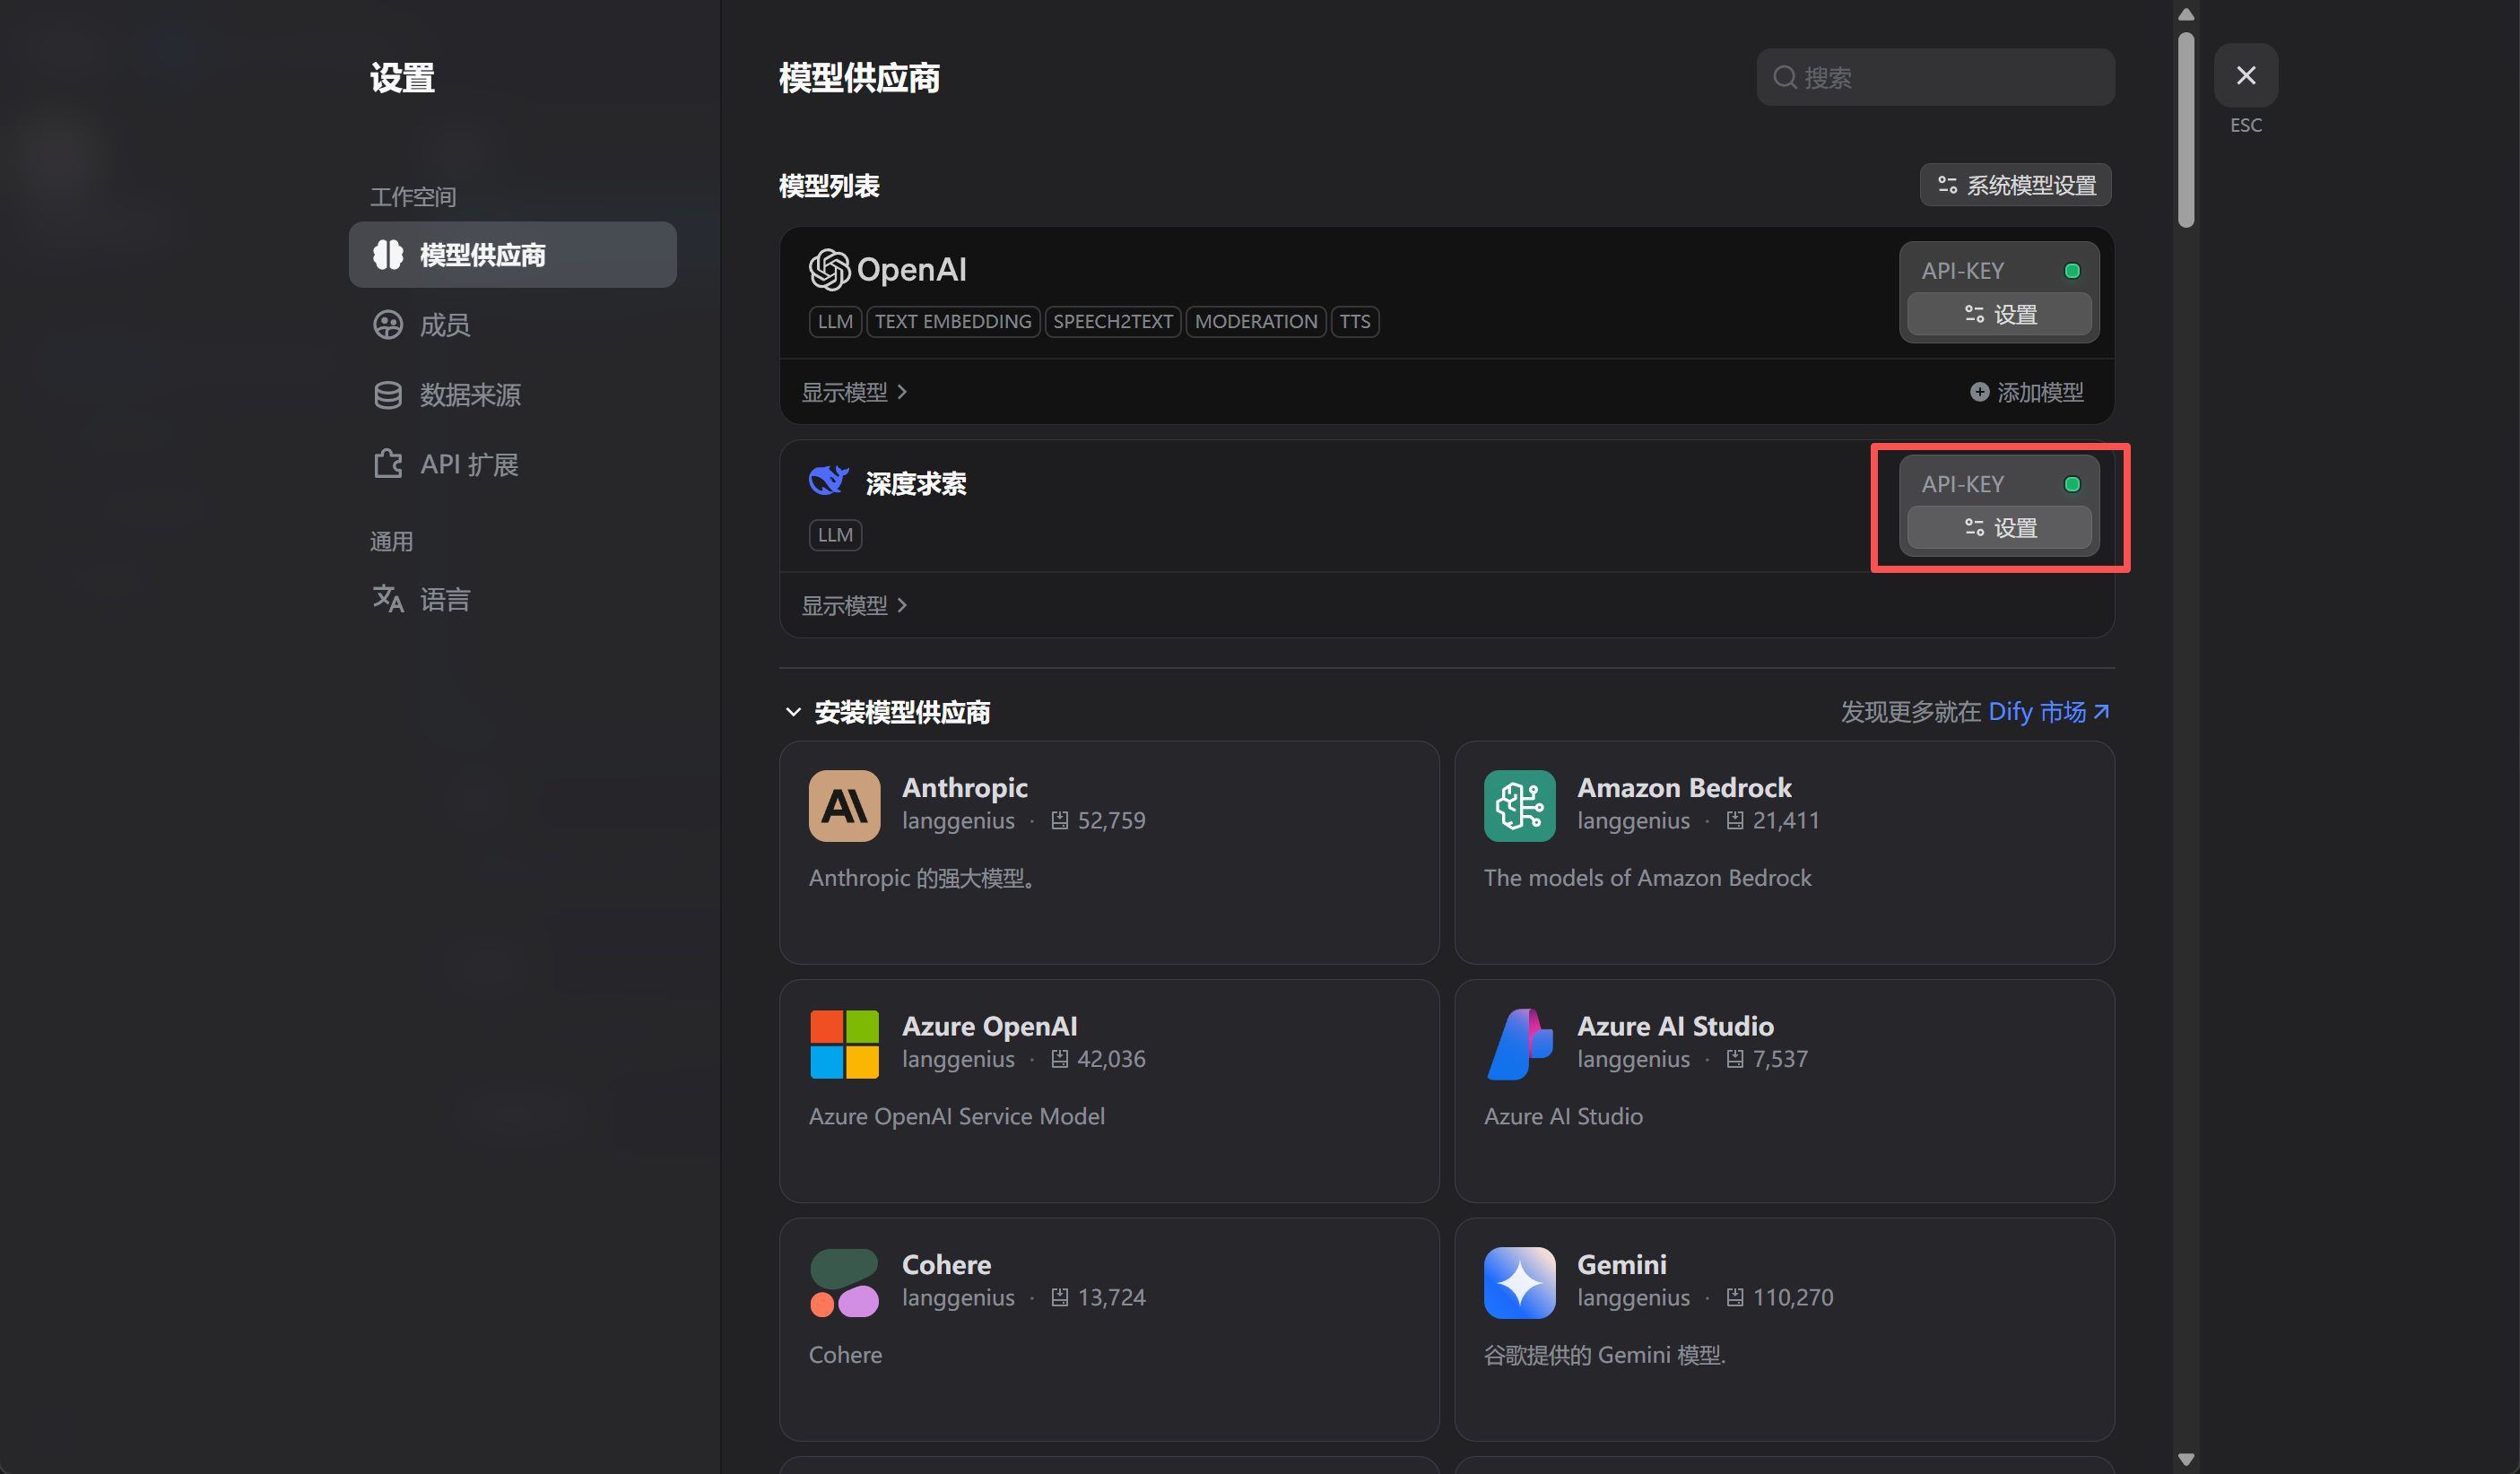Click the magnifier icon in the search box
The image size is (2520, 1474).
tap(1785, 77)
